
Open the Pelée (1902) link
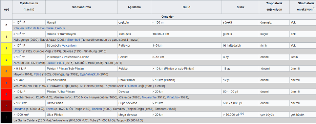tap(37, 74)
